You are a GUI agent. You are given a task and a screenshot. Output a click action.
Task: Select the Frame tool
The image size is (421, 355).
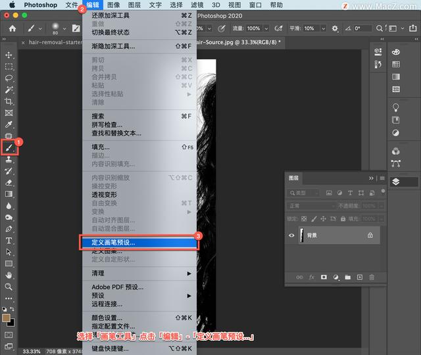point(9,113)
